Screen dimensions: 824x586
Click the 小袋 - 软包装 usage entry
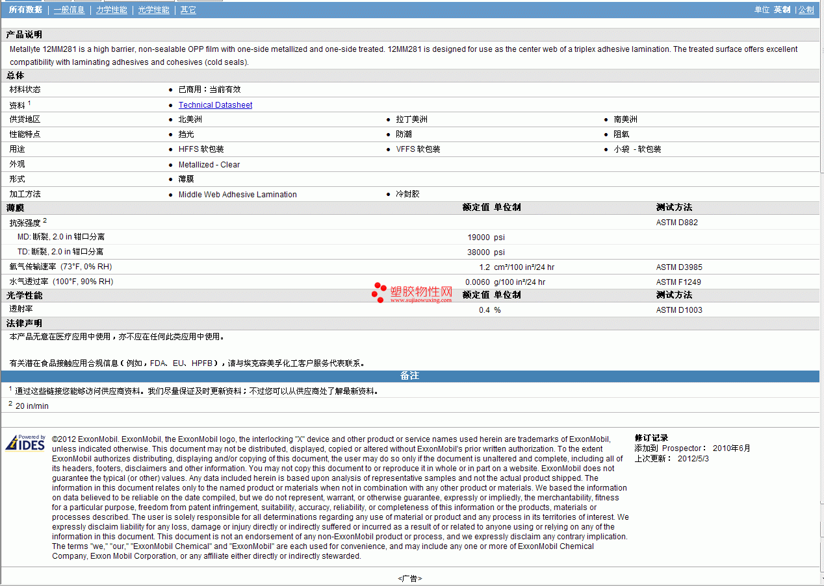coord(637,149)
